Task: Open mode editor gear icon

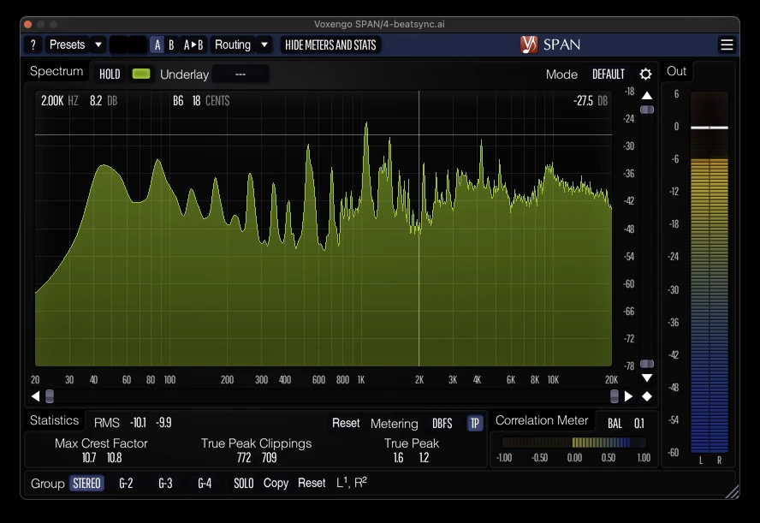Action: coord(645,74)
